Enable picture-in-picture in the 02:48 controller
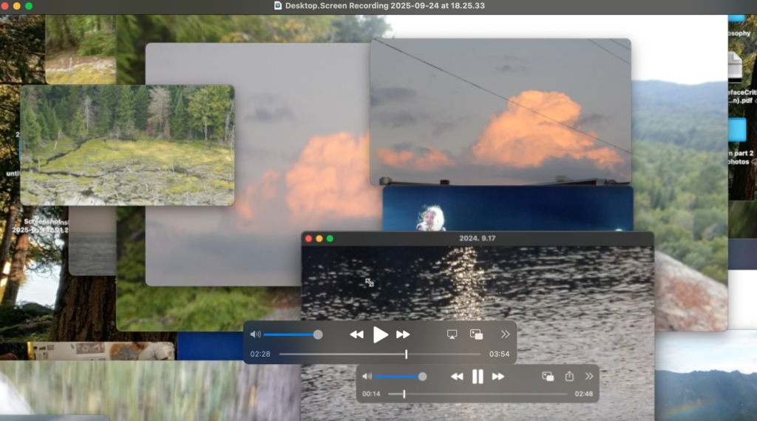Screen dimensions: 757x421 tap(548, 377)
